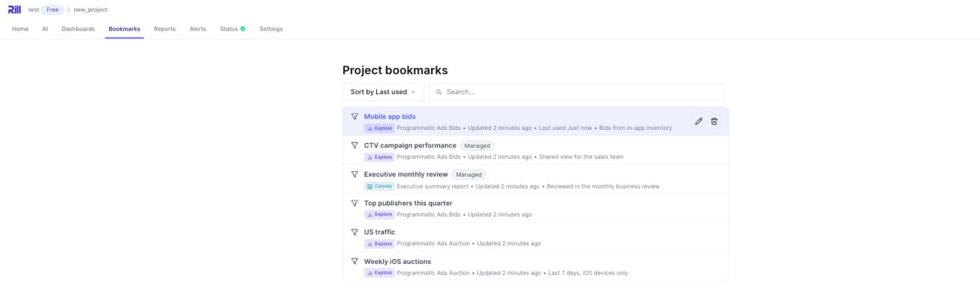Viewport: 980px width, 299px height.
Task: Click the test organization breadcrumb
Action: [34, 10]
